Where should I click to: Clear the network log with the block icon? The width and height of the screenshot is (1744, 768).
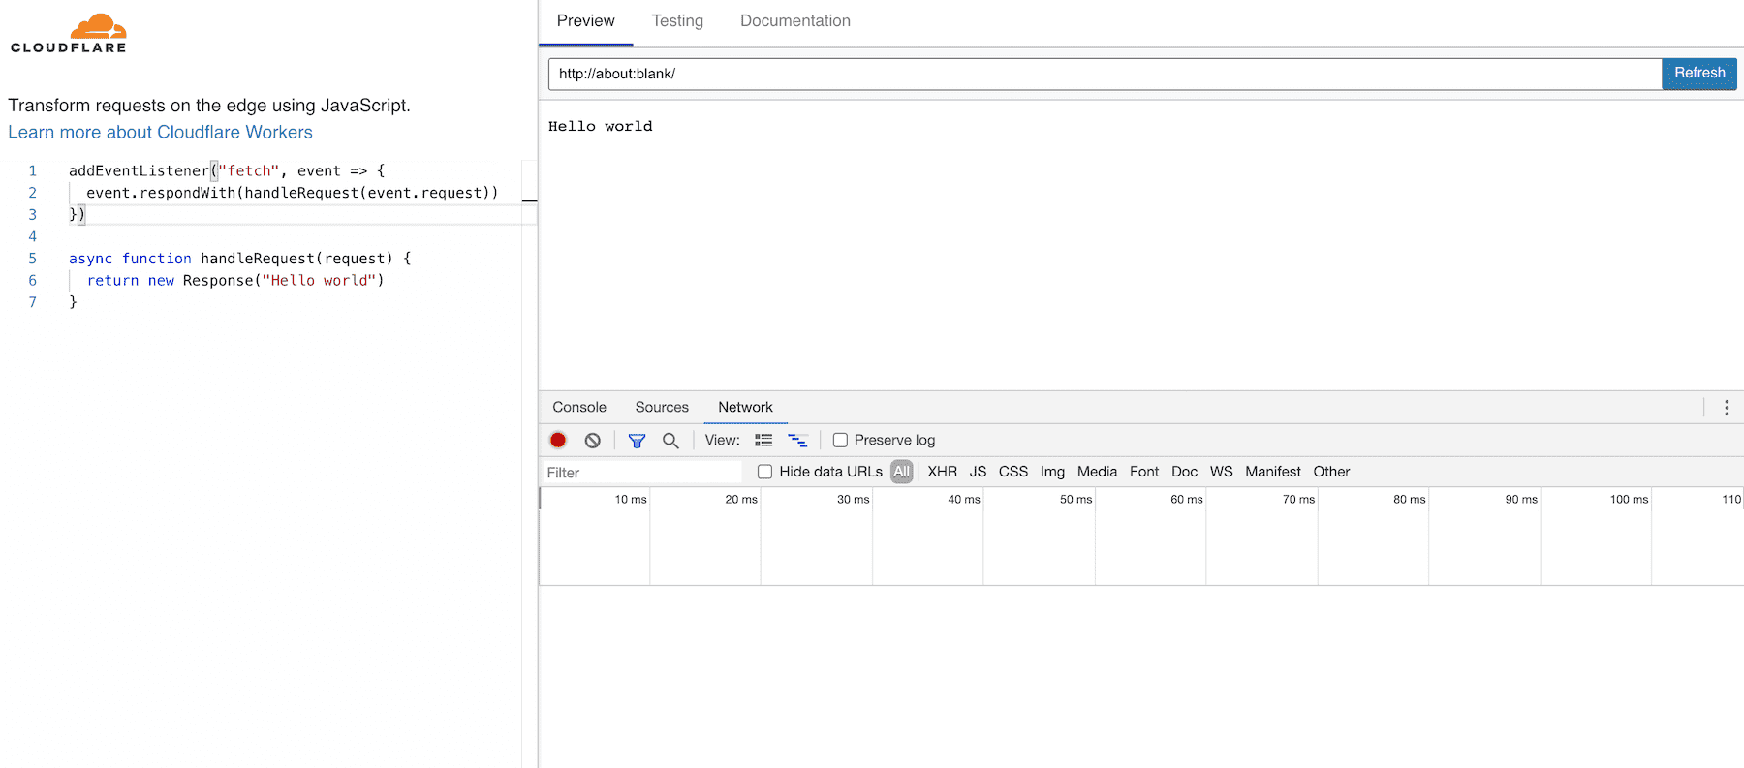pyautogui.click(x=593, y=440)
